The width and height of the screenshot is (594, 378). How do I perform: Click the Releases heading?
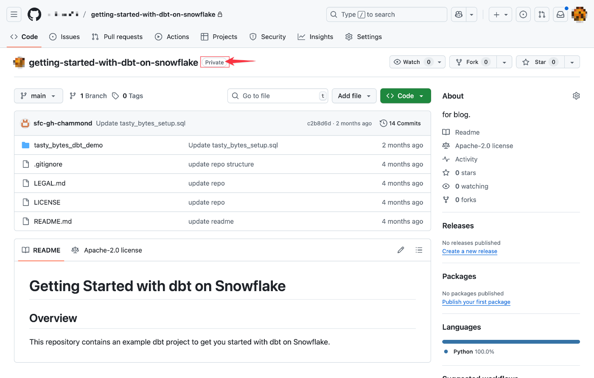[458, 226]
